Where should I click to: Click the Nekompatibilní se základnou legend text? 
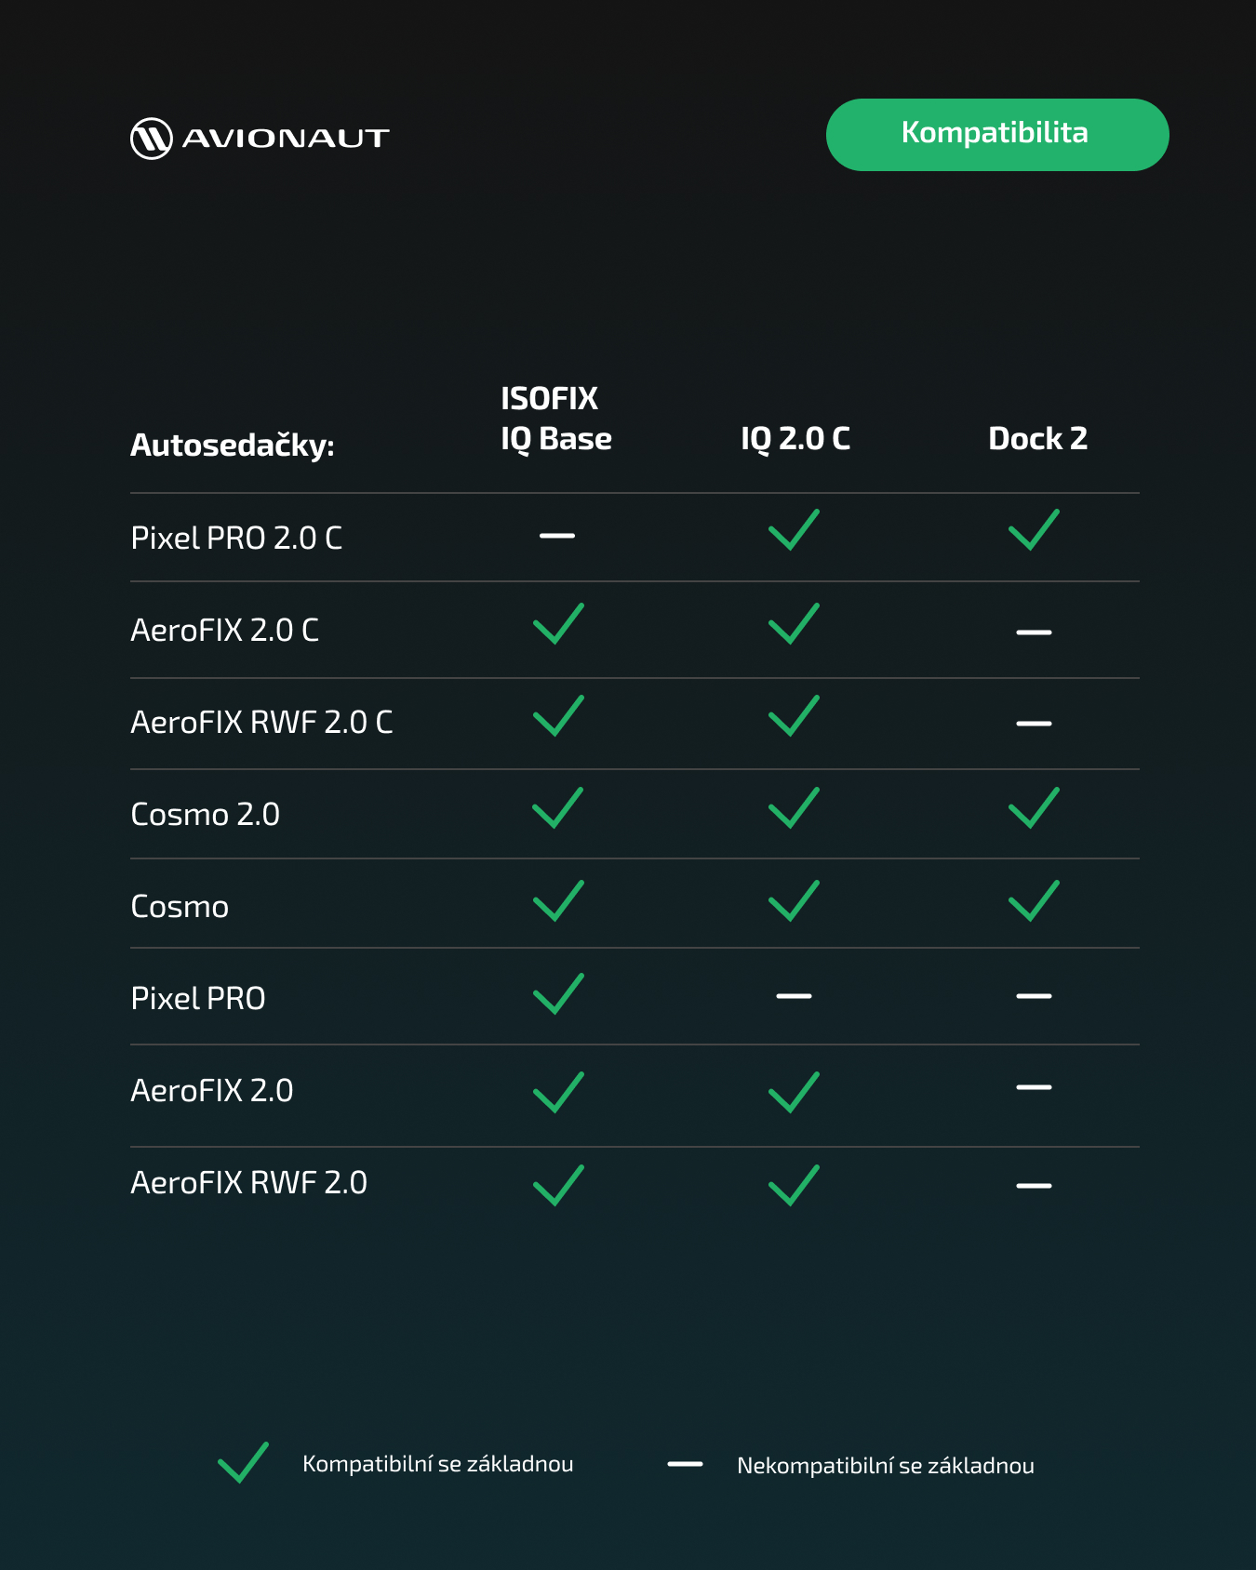click(x=885, y=1466)
